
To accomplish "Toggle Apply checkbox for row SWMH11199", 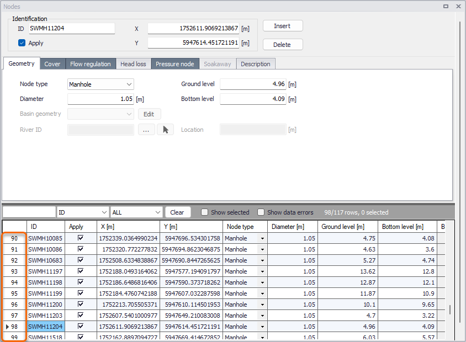I will pos(80,293).
